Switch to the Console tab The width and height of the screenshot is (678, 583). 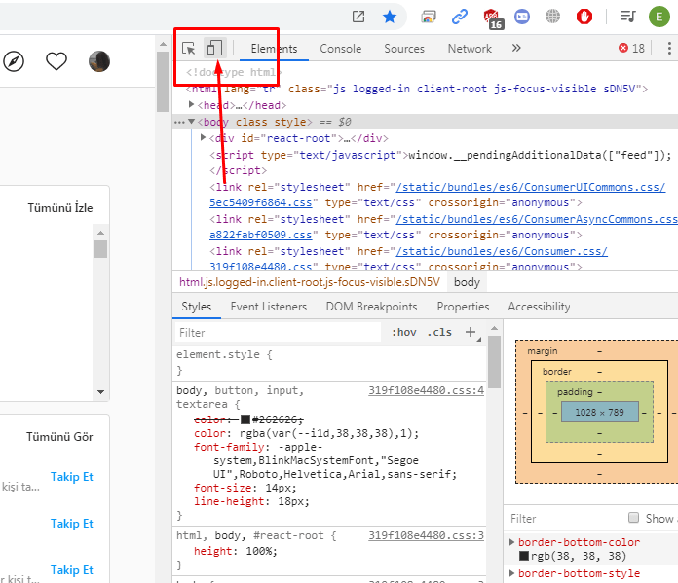pos(340,49)
